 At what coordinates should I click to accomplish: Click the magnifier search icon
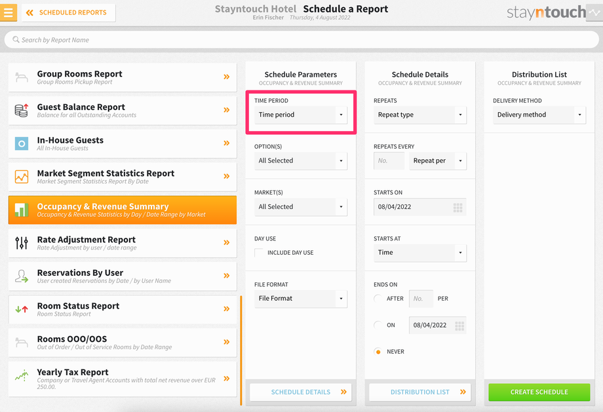(16, 39)
